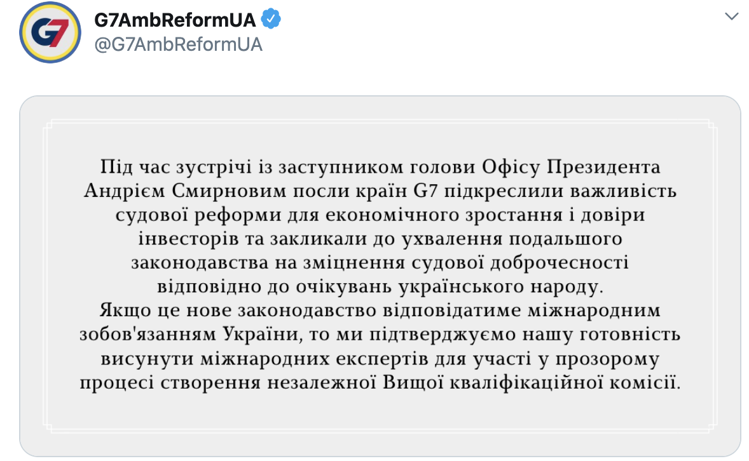Open the G7AmbReformUA display name profile

[175, 20]
